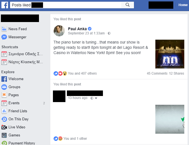Open the stage photo thumbnail
The width and height of the screenshot is (189, 145).
click(170, 54)
